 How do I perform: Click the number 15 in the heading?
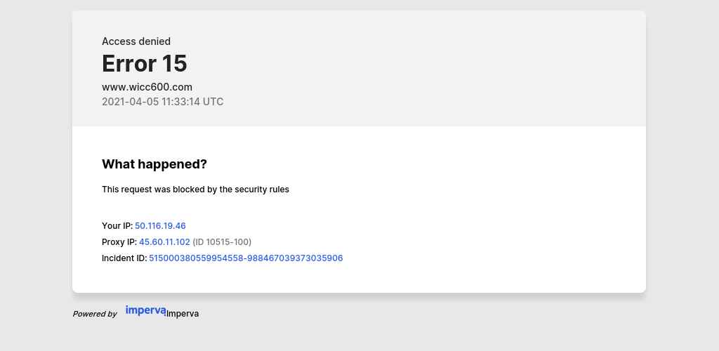click(x=175, y=63)
